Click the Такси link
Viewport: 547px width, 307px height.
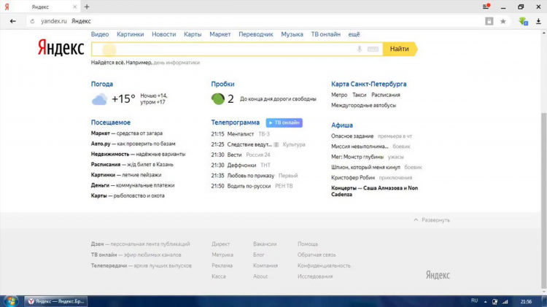pos(359,95)
